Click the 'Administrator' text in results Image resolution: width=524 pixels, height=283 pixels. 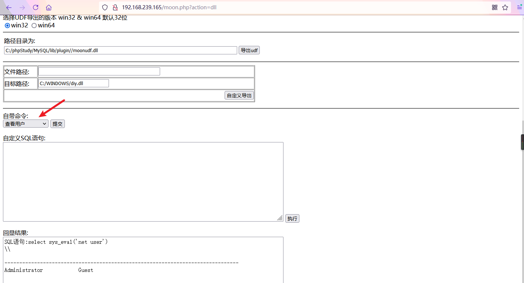pyautogui.click(x=24, y=270)
